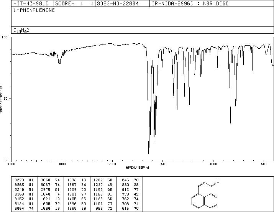Select peak table entry 1369

72,208
